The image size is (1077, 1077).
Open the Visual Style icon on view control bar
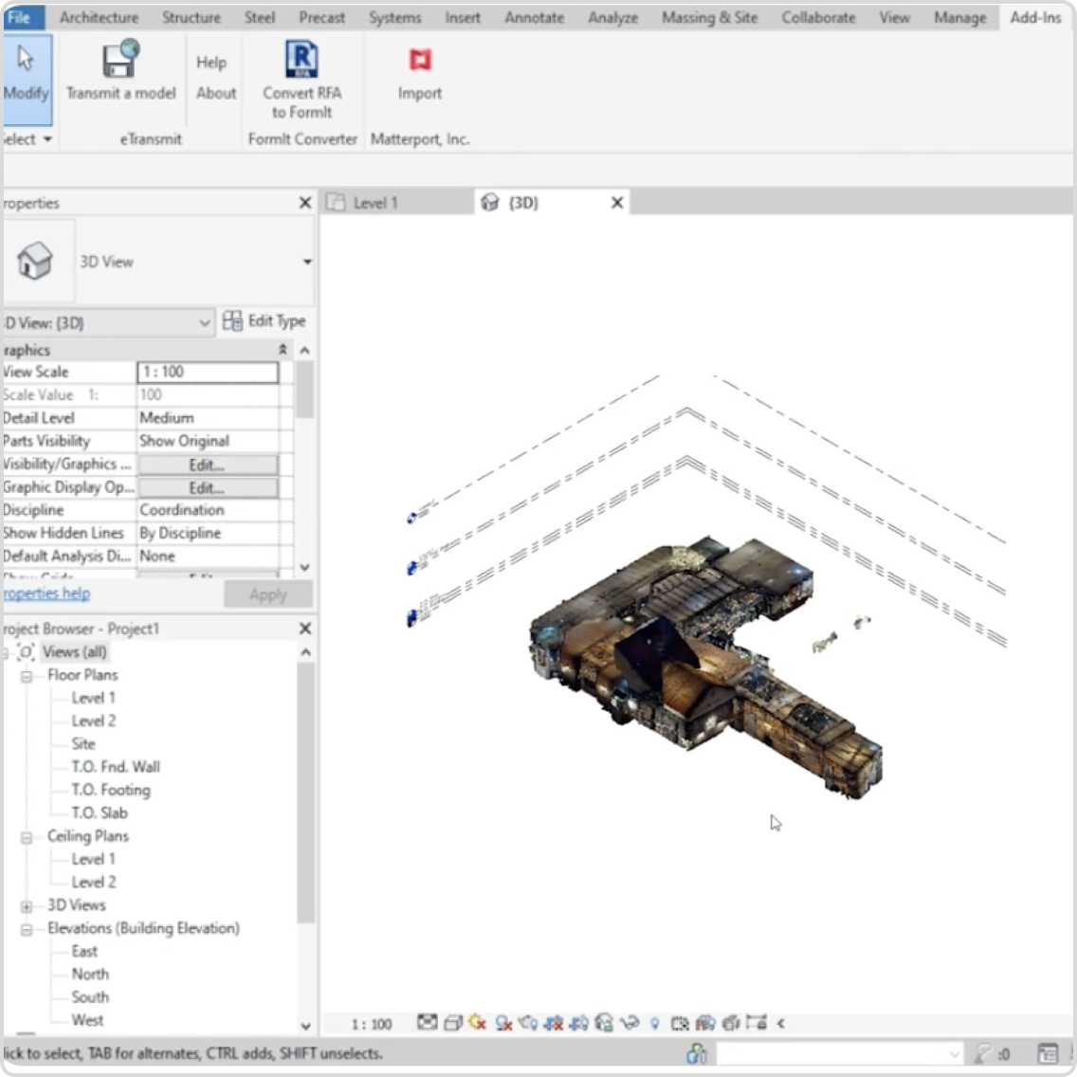coord(451,1024)
